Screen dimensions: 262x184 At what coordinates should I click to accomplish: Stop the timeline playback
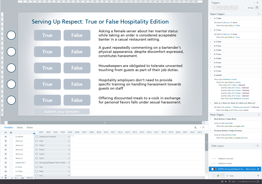(6, 178)
